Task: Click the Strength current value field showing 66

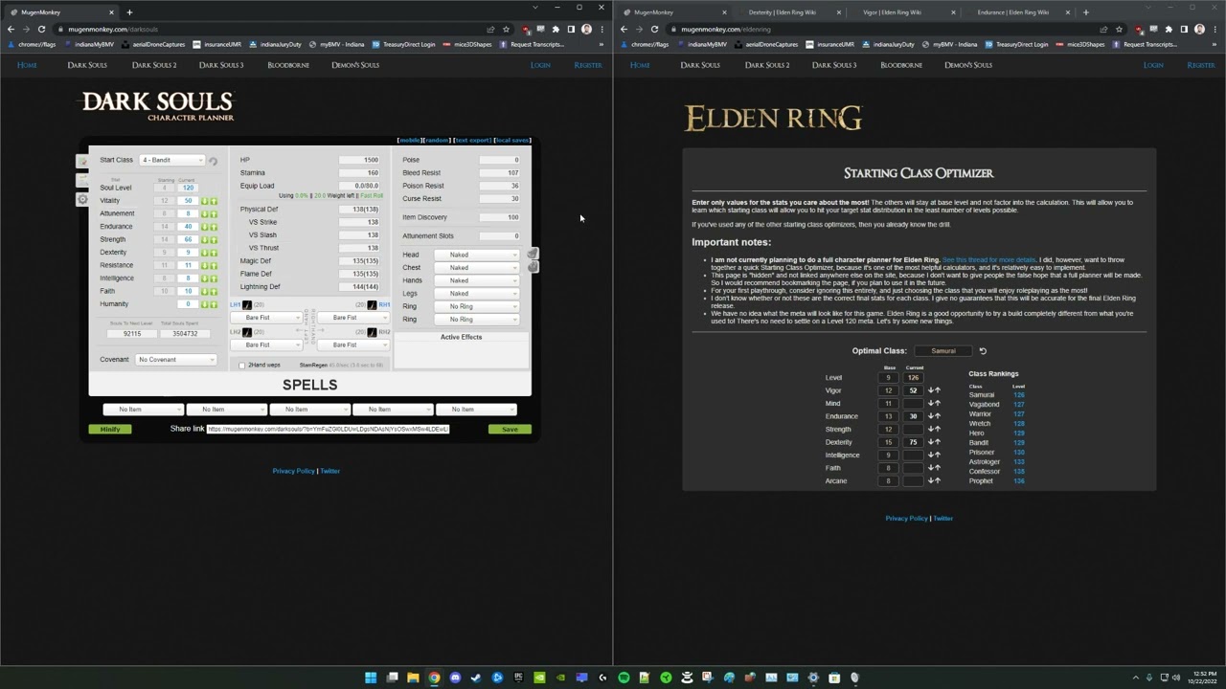Action: tap(188, 239)
